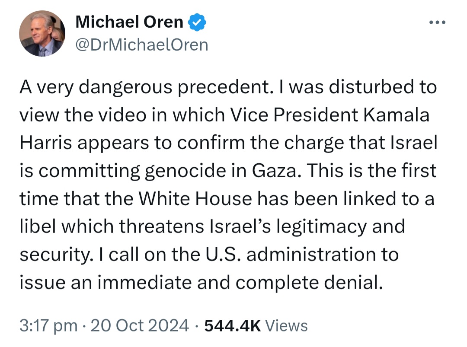Click the 20 Oct 2024 date
The height and width of the screenshot is (347, 467).
[140, 325]
